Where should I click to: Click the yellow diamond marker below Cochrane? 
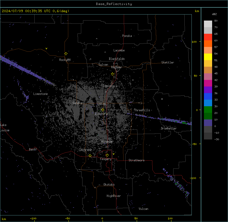point(90,156)
